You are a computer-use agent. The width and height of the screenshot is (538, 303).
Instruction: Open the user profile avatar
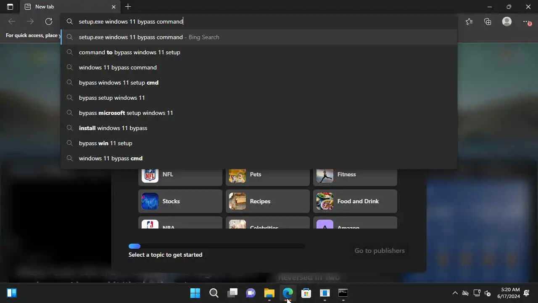pyautogui.click(x=507, y=21)
